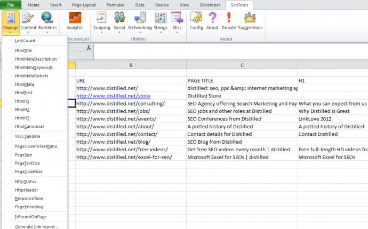Expand the Strings dropdown arrow
Image resolution: width=368 pixels, height=229 pixels.
click(161, 32)
